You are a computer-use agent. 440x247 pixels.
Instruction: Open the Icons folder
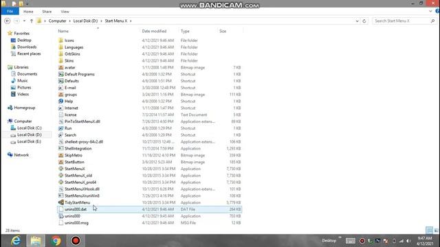click(x=69, y=40)
